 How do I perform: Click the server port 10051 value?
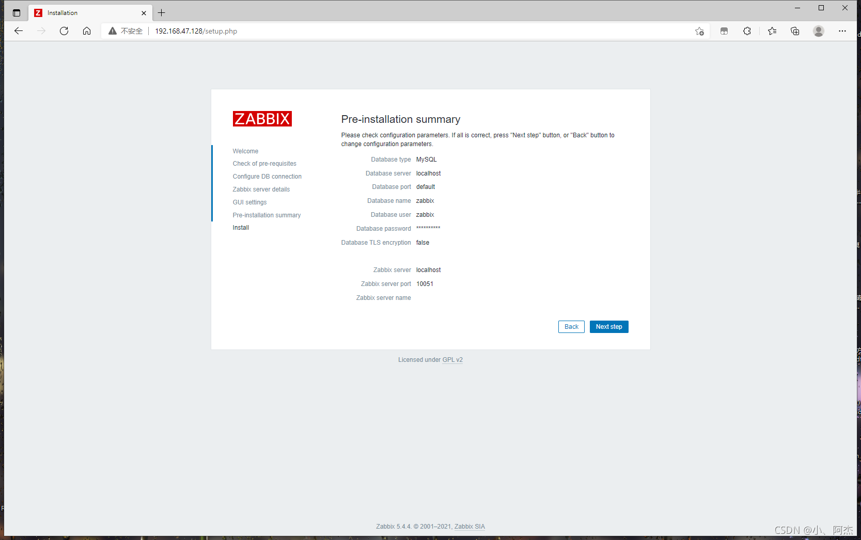[x=425, y=284]
